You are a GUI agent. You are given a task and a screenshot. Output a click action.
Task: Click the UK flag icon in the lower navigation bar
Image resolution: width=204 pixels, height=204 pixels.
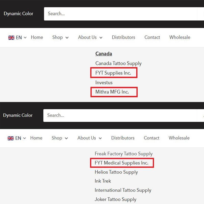click(x=11, y=138)
